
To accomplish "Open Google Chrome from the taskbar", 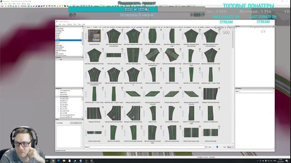I will [x=53, y=161].
